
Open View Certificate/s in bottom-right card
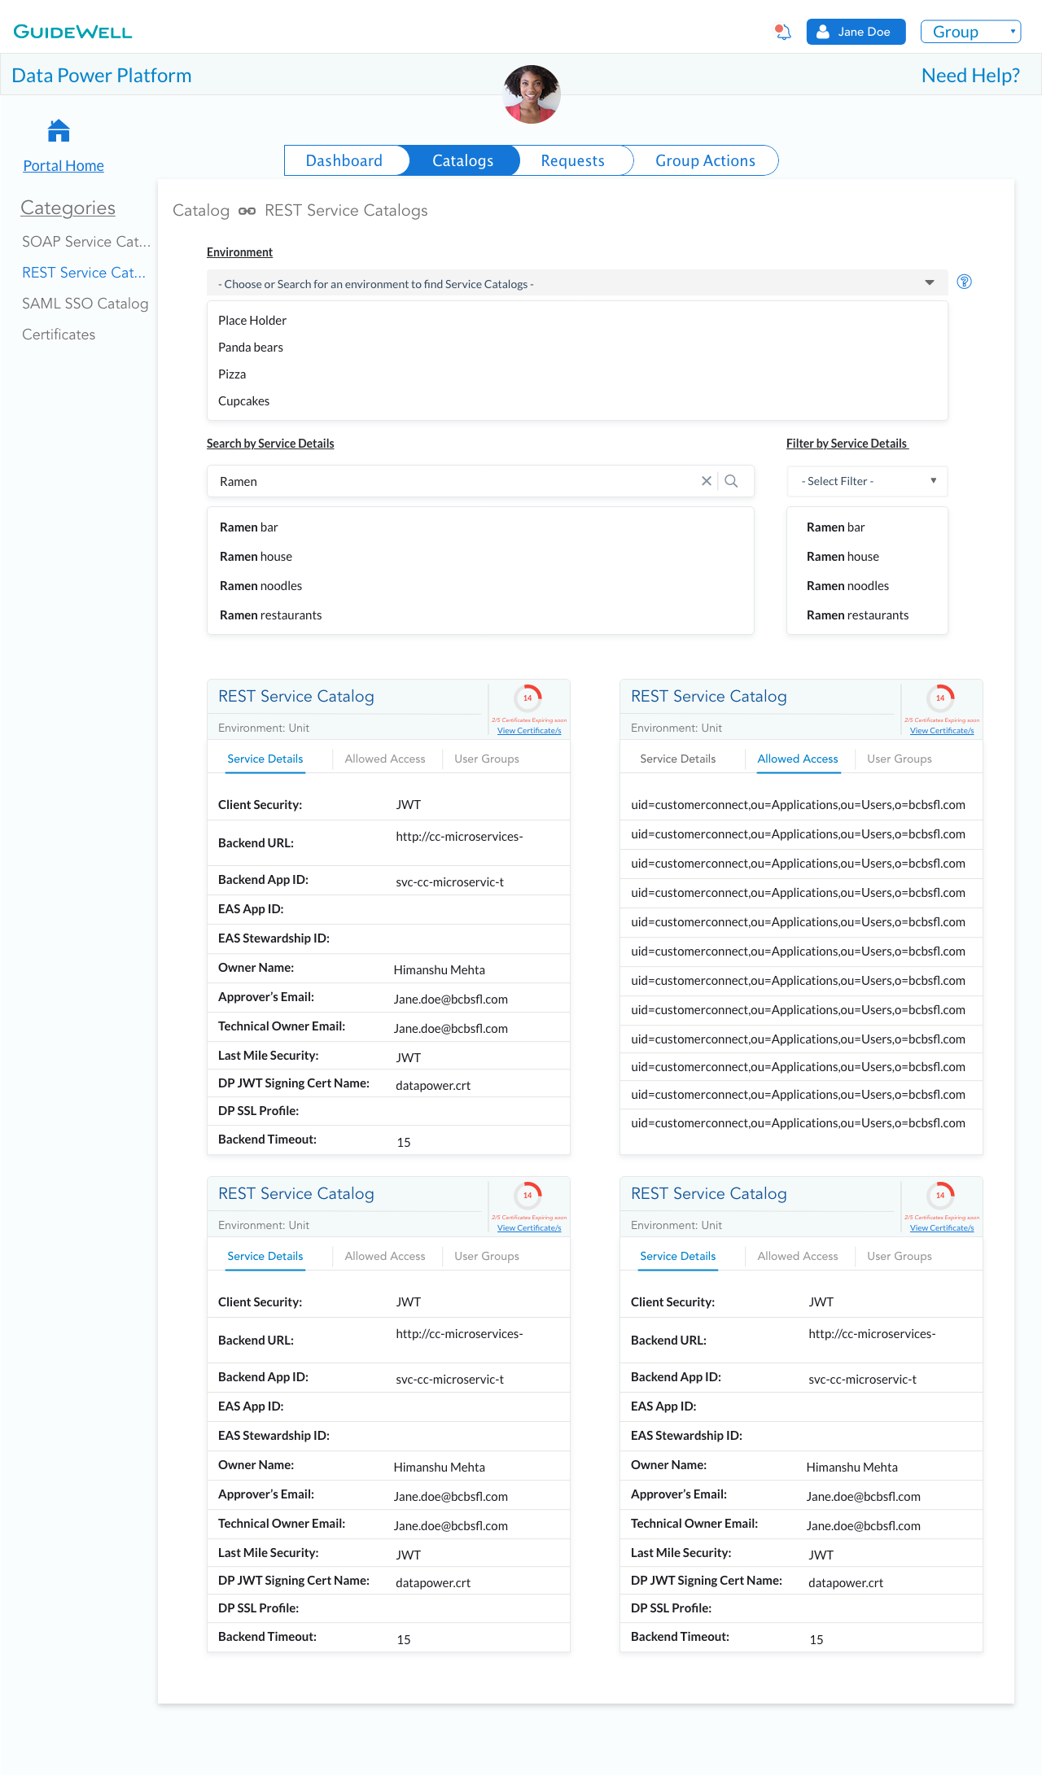click(942, 1228)
